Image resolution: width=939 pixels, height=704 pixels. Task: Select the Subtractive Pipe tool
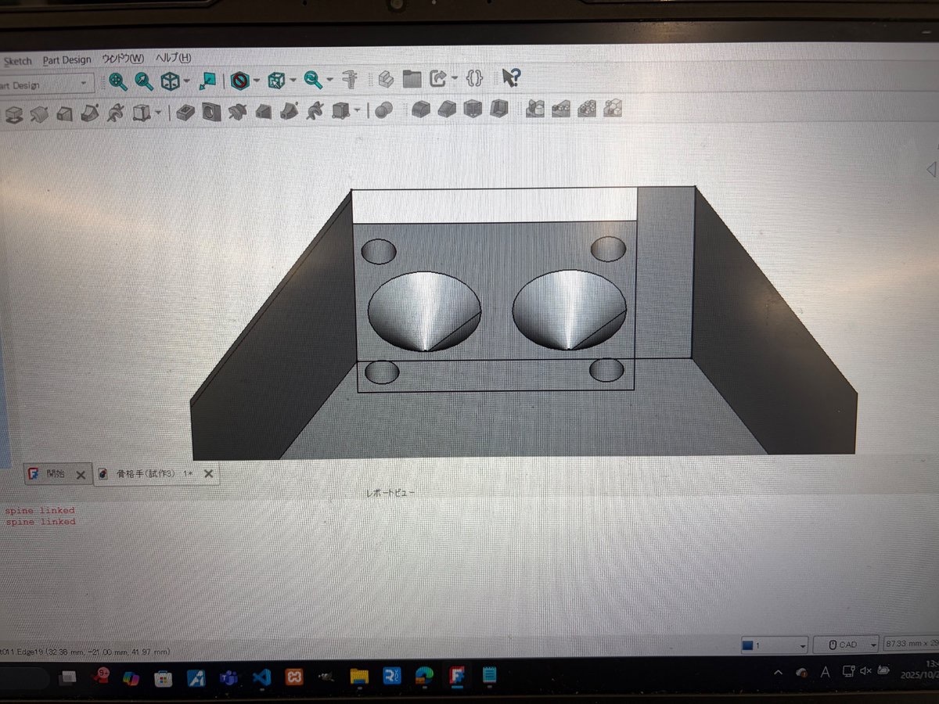289,111
